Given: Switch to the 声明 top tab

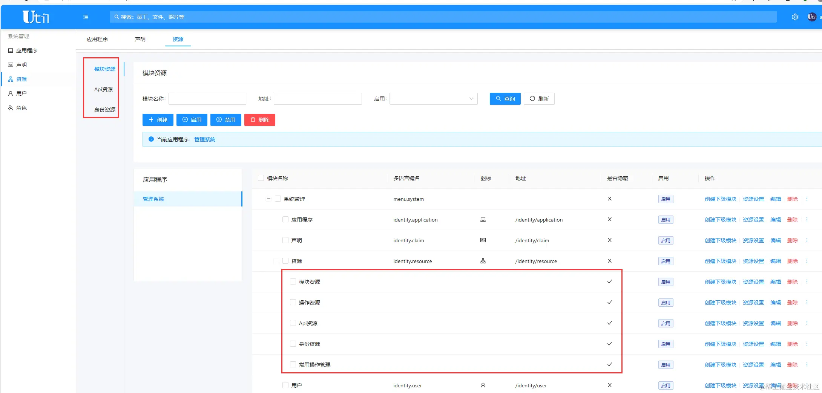Looking at the screenshot, I should pos(140,39).
